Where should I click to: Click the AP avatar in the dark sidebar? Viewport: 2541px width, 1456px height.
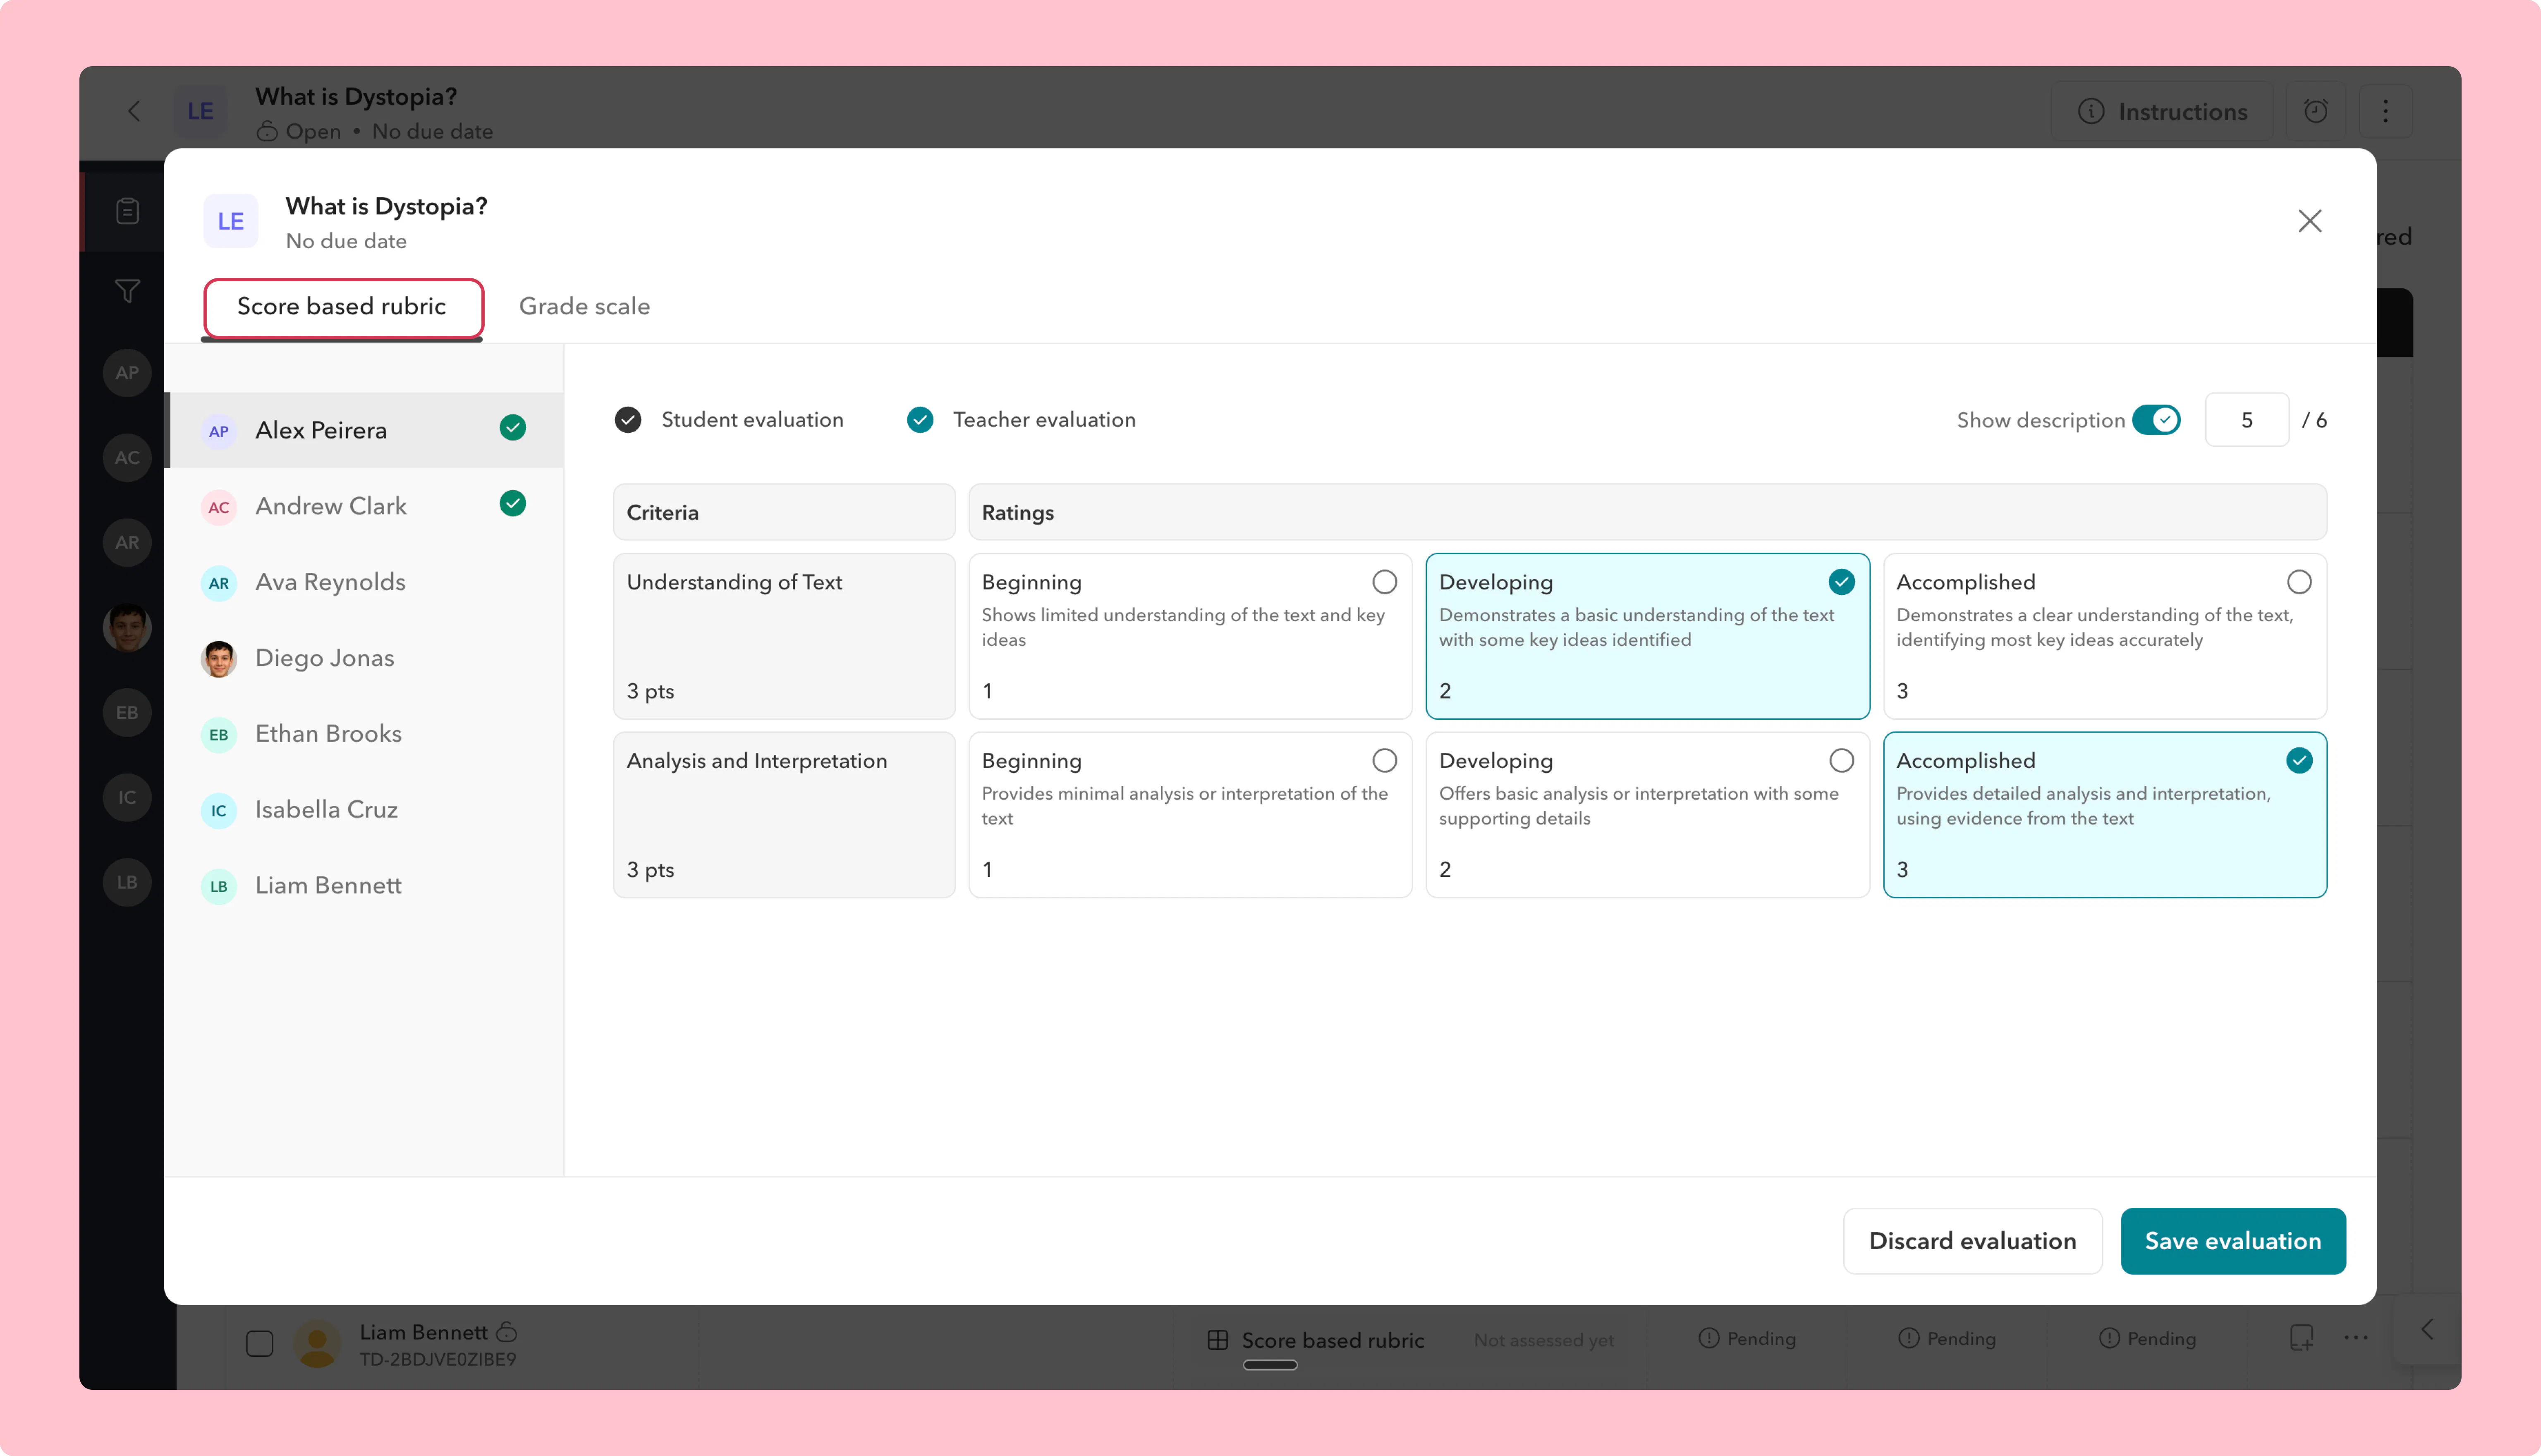(x=127, y=373)
